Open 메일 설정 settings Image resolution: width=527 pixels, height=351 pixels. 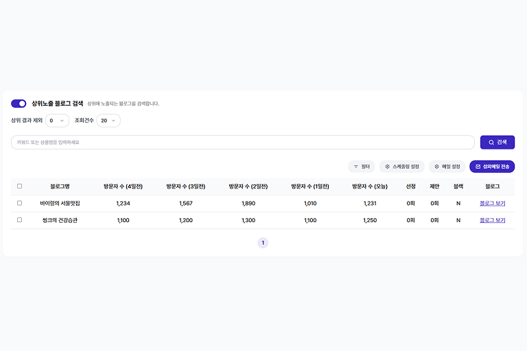point(447,167)
